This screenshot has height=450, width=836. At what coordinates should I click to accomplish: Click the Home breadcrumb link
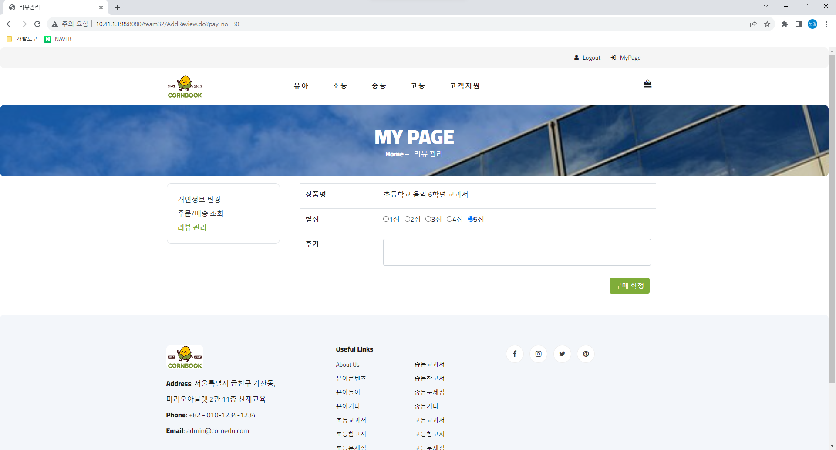coord(394,154)
